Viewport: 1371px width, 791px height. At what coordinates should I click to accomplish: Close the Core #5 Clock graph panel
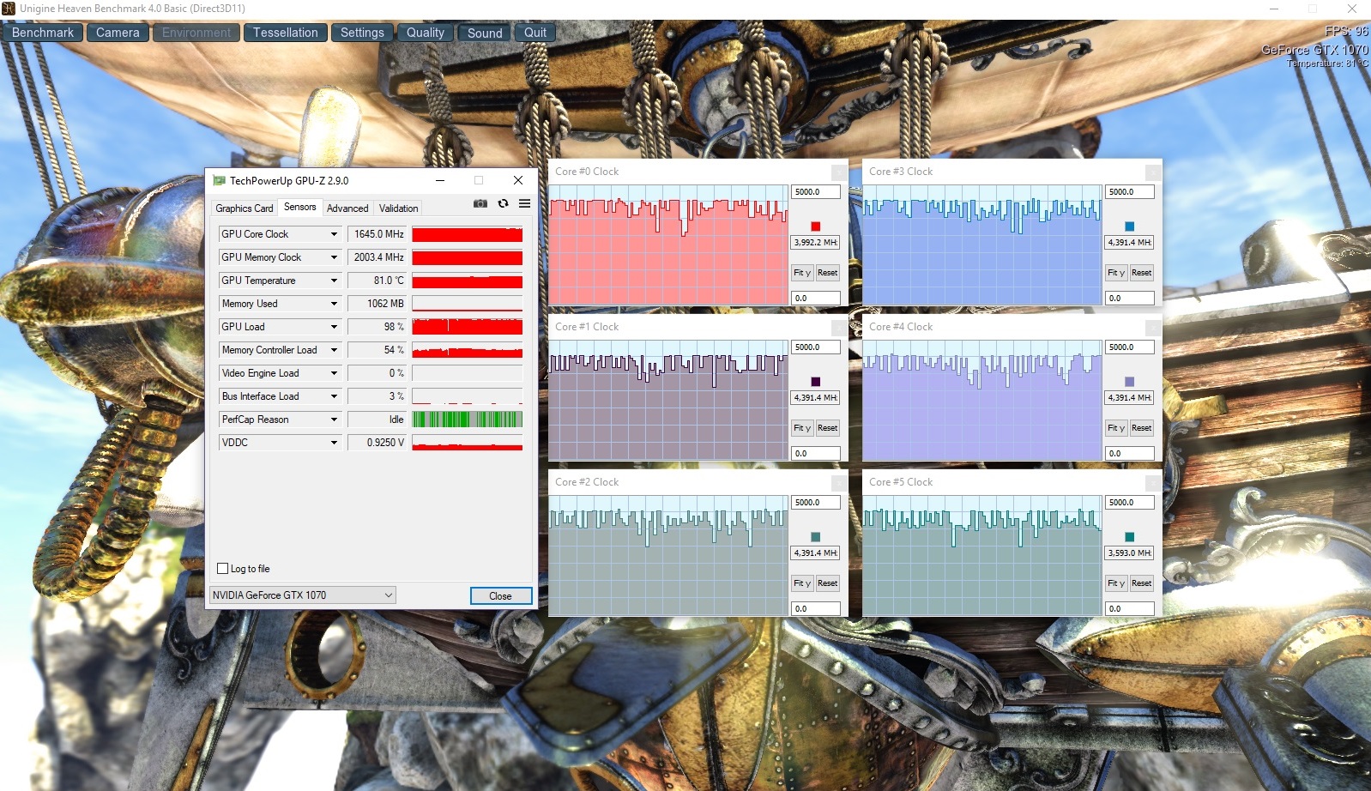tap(1152, 483)
